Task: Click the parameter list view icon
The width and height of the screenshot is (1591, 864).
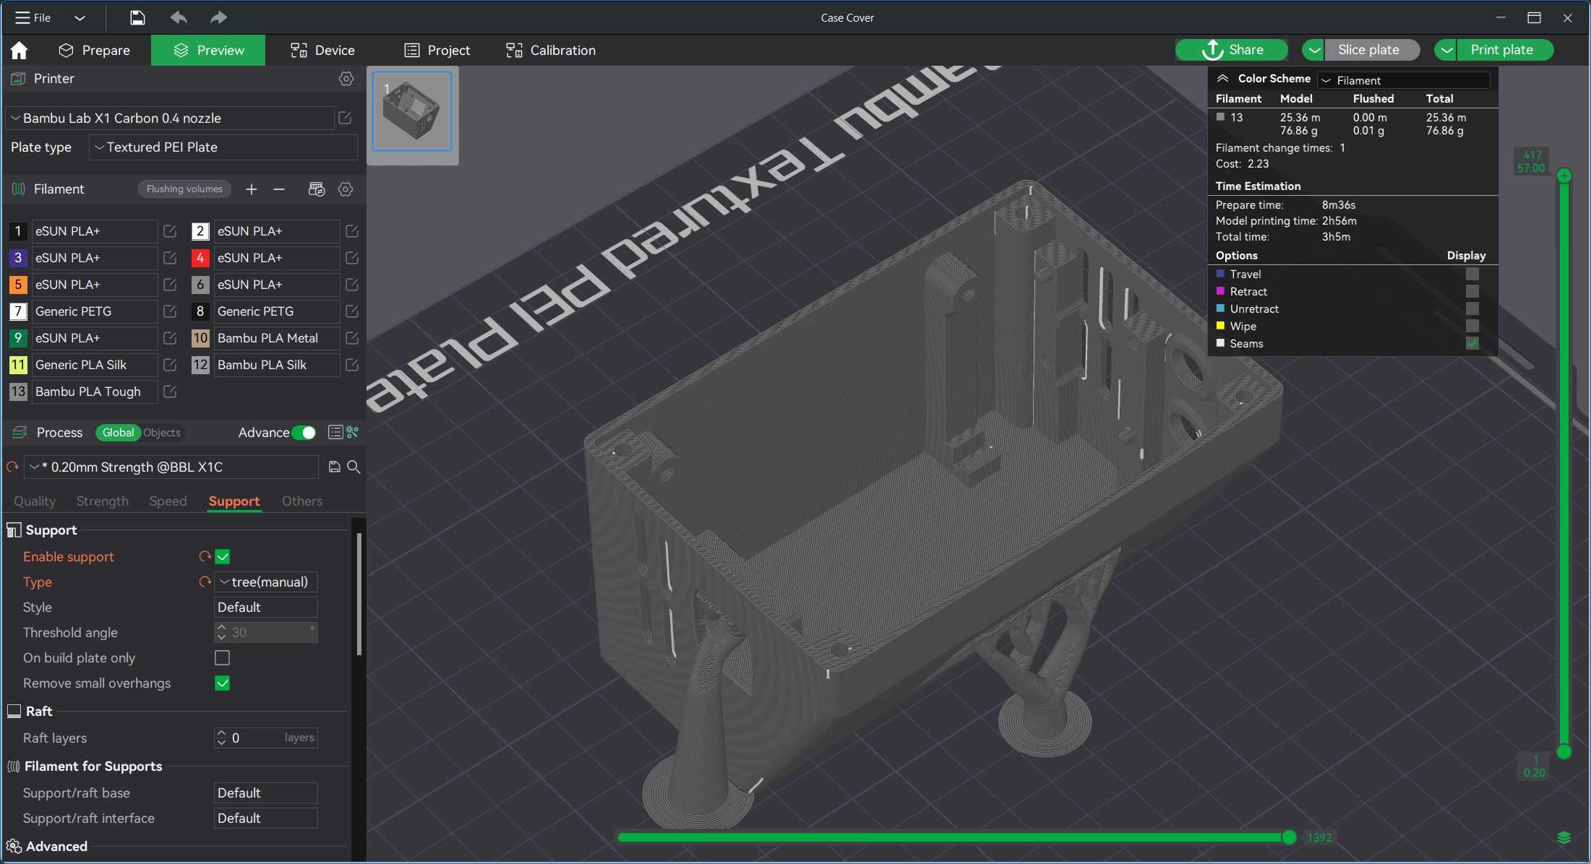Action: [x=335, y=432]
